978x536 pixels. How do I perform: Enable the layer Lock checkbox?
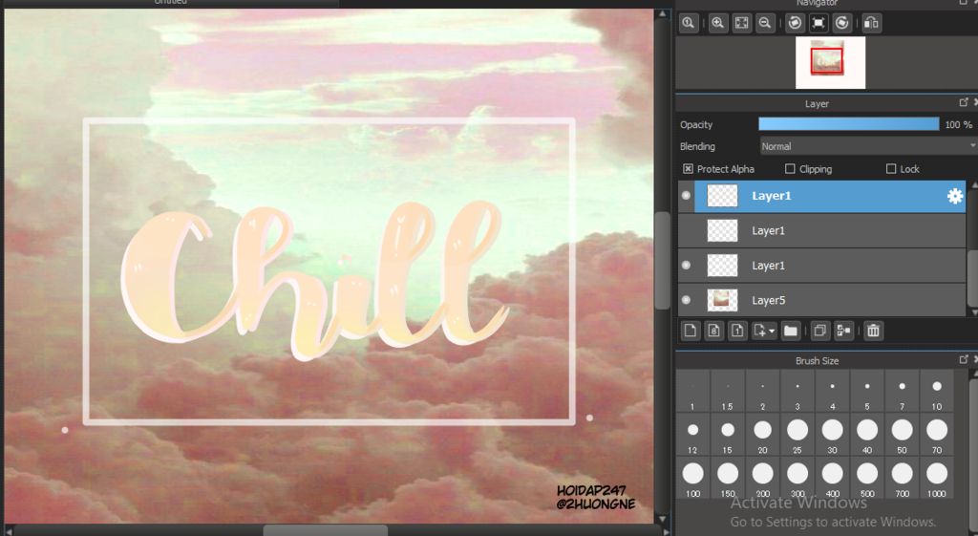click(891, 169)
